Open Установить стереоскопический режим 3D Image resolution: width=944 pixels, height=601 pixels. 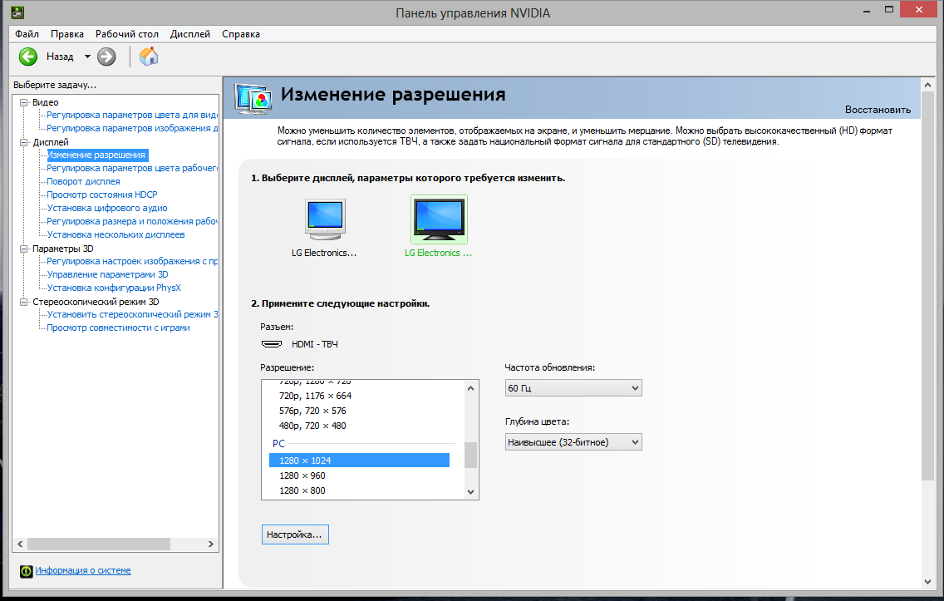[132, 314]
